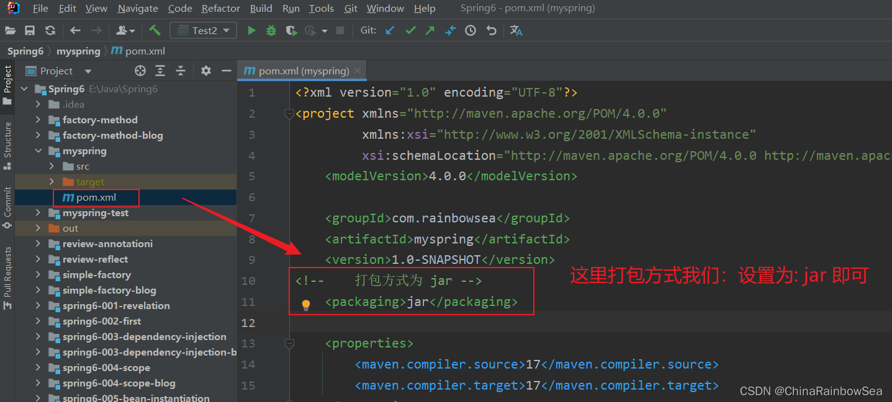The width and height of the screenshot is (892, 402).
Task: Open the File menu
Action: pos(40,9)
